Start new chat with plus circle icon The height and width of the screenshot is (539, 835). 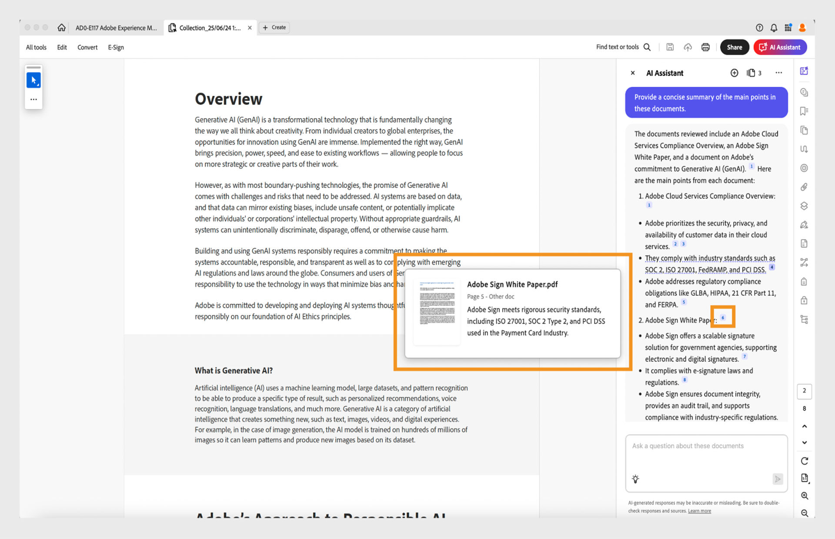pos(734,73)
